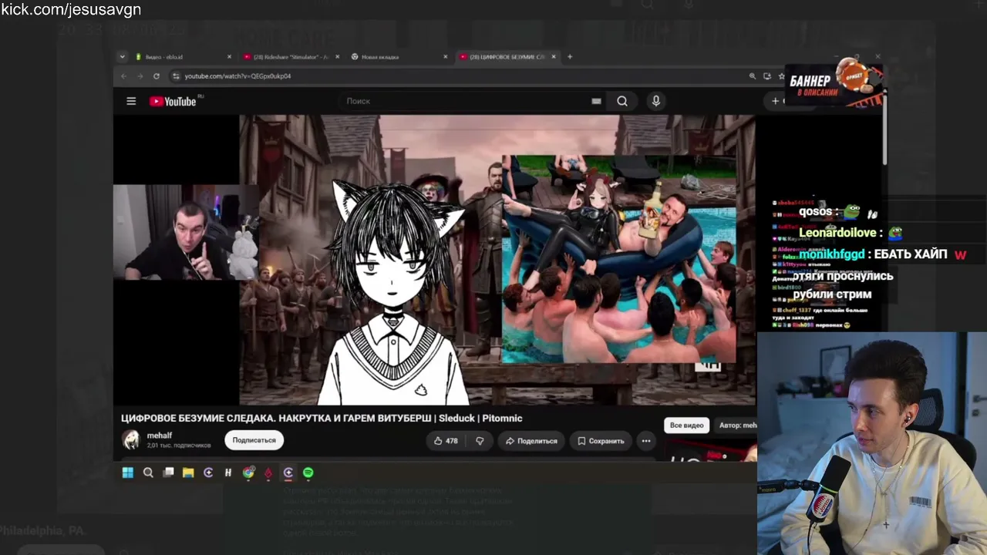
Task: Close the "Новая вкладка" tab
Action: [445, 57]
